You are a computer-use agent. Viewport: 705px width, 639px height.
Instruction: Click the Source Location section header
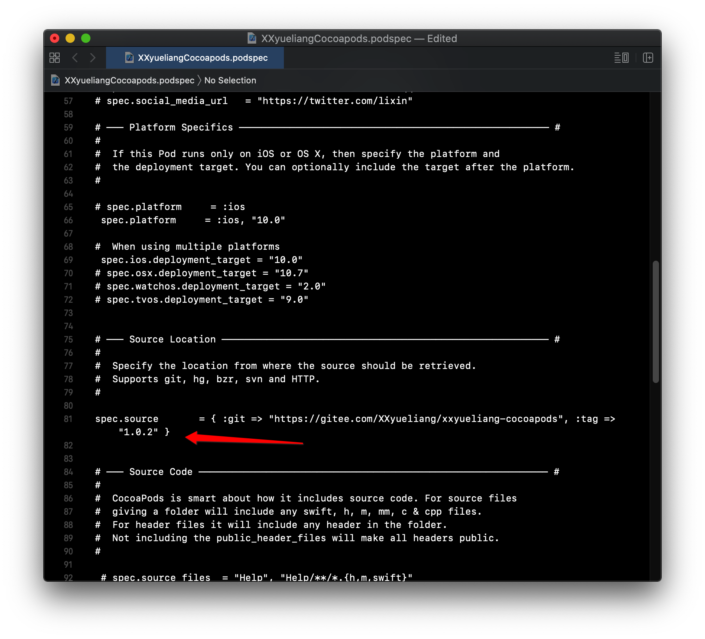pyautogui.click(x=328, y=339)
